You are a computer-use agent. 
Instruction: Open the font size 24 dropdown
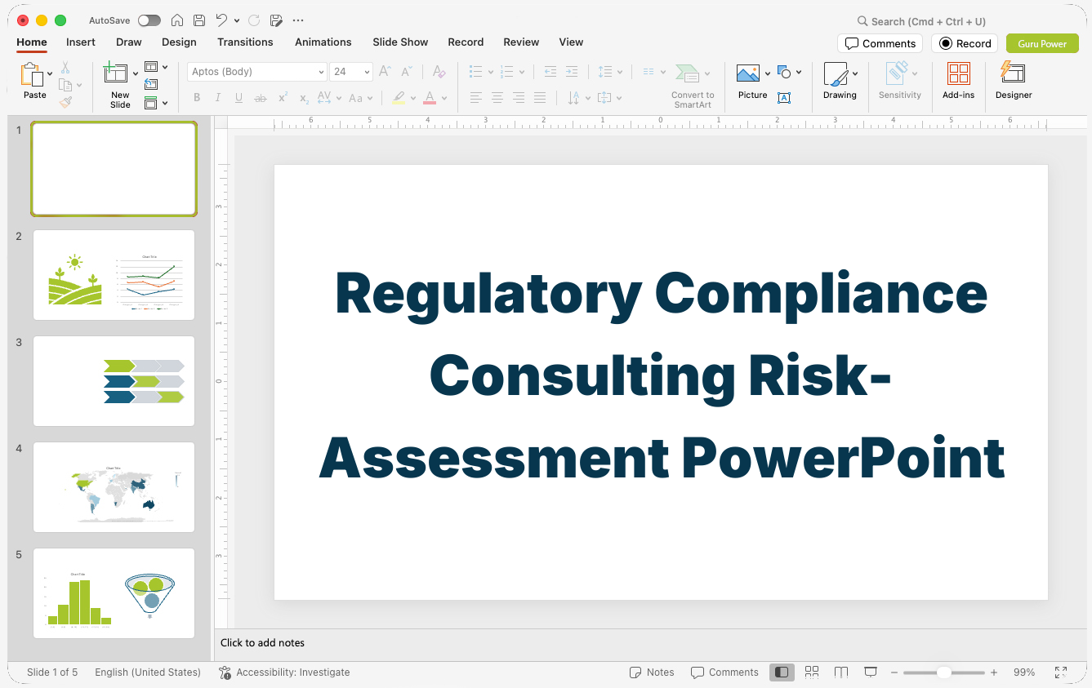click(367, 72)
